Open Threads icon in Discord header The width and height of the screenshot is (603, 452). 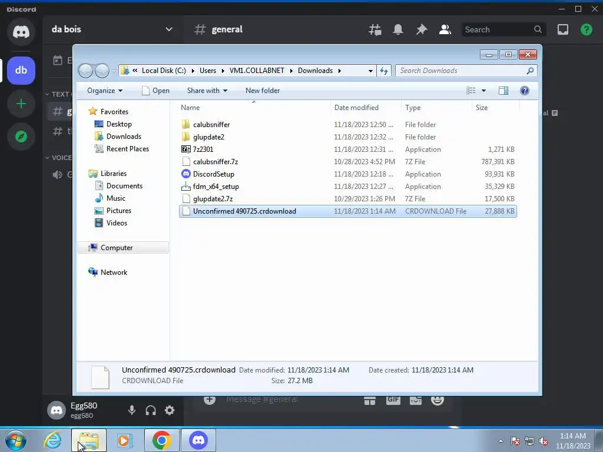coord(375,29)
